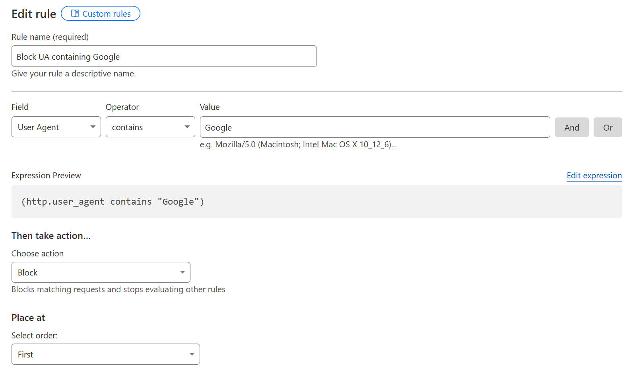Image resolution: width=631 pixels, height=379 pixels.
Task: Click the arrow on the Block action dropdown
Action: pos(183,272)
